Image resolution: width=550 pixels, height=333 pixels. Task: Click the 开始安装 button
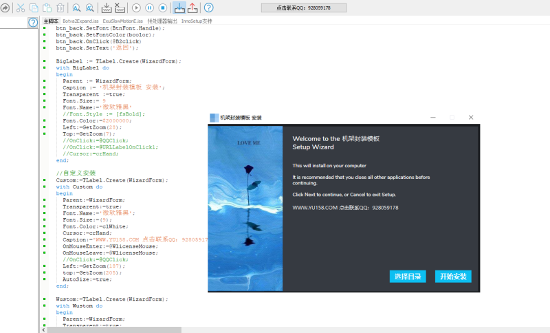453,277
